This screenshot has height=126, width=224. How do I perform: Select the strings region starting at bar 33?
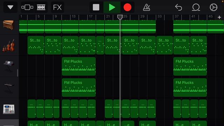[164, 45]
